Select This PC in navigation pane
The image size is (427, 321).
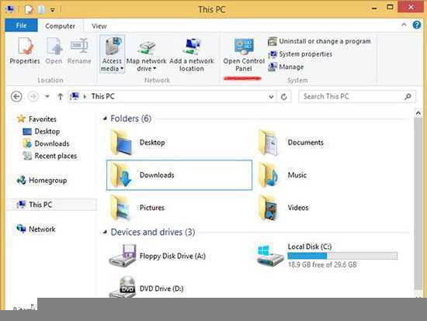tap(51, 205)
